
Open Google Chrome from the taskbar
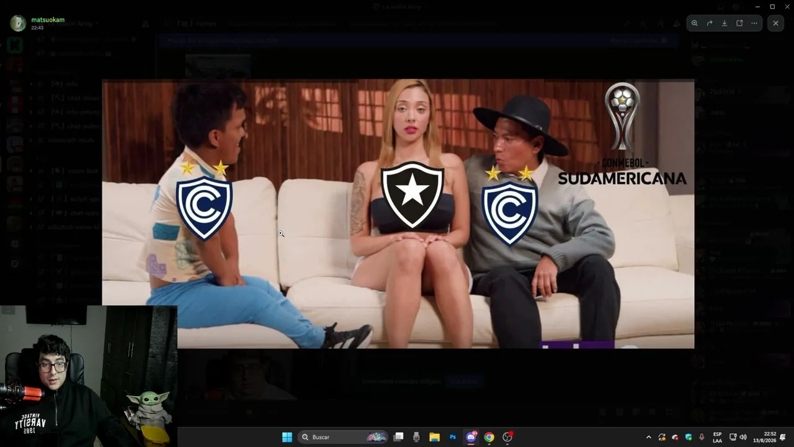pos(489,437)
